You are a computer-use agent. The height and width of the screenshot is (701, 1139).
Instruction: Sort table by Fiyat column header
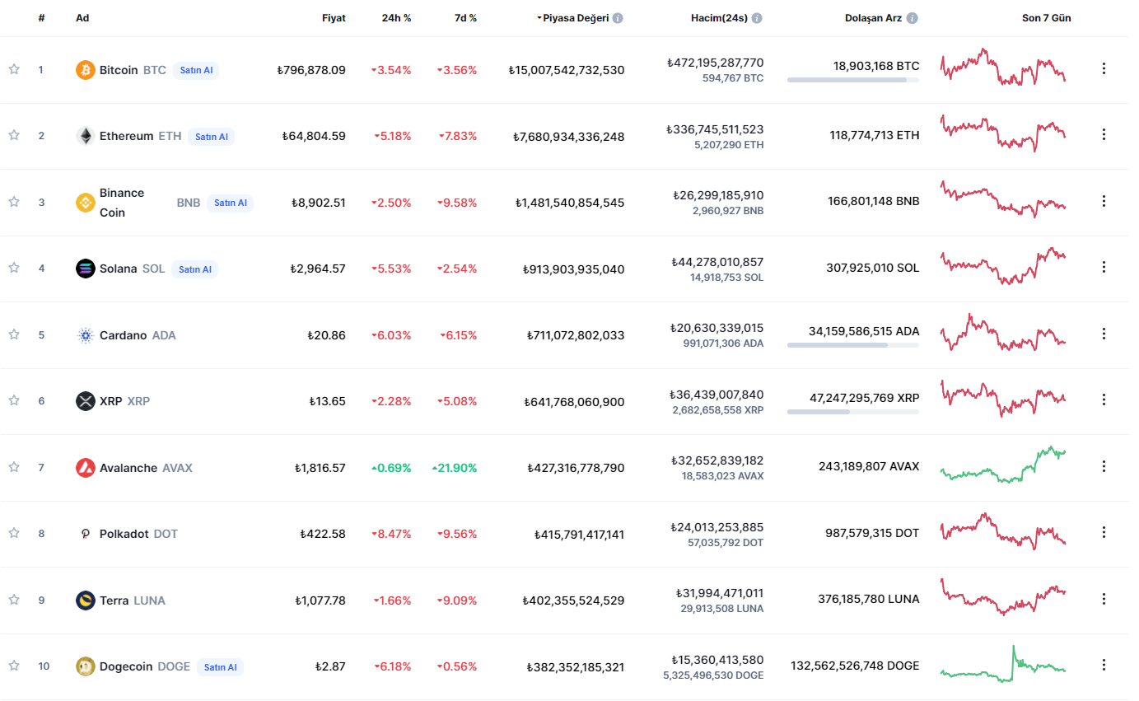334,18
